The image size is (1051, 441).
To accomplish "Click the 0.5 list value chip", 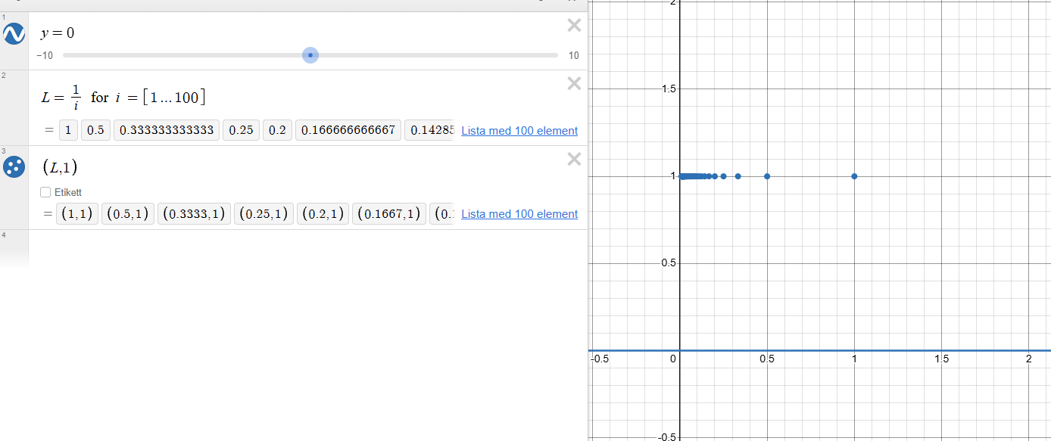I will 95,130.
